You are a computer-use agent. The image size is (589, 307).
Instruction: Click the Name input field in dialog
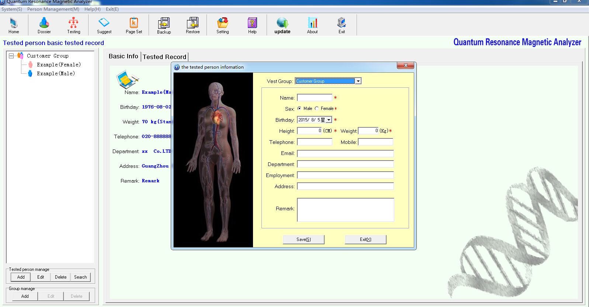pos(315,98)
